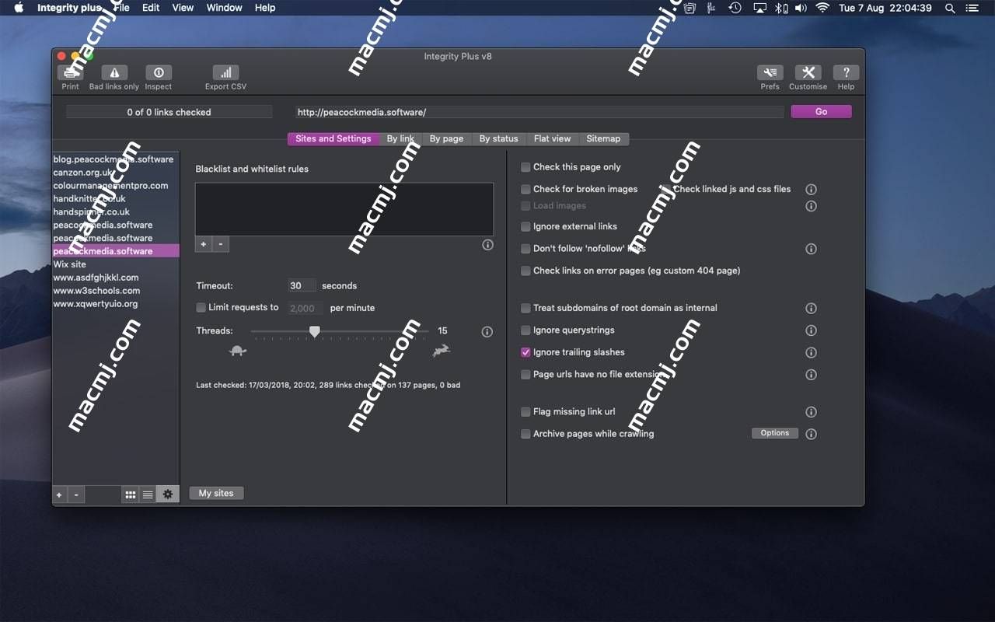Toggle the Bad links only toolbar icon
This screenshot has height=622, width=995.
114,73
